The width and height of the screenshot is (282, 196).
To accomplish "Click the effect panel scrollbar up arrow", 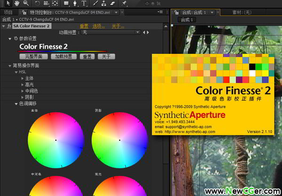I will coord(165,27).
